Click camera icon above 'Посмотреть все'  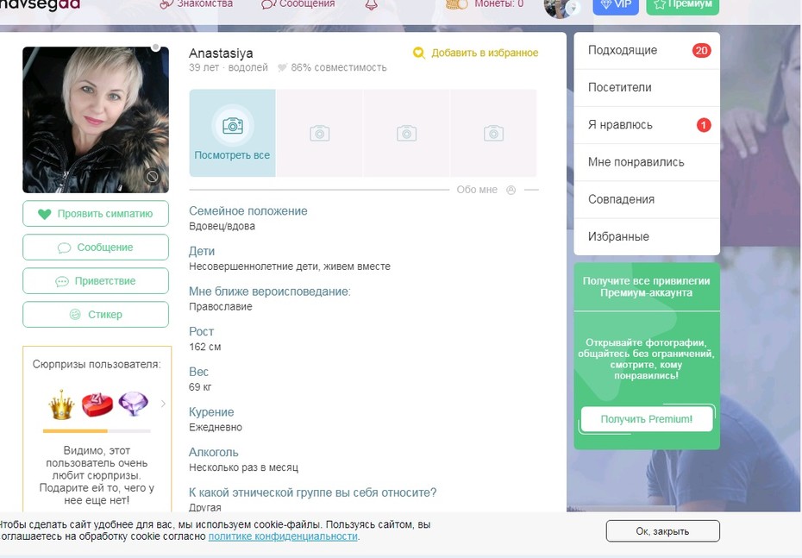(232, 125)
